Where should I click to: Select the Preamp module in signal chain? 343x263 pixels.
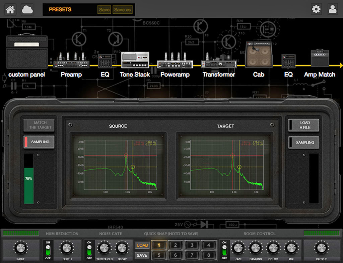click(x=71, y=61)
